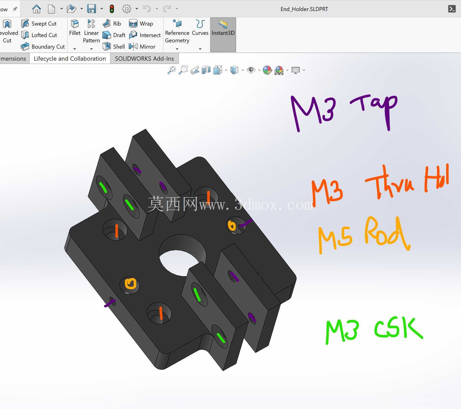Select the Swept Cut tool
This screenshot has width=461, height=409.
[39, 24]
